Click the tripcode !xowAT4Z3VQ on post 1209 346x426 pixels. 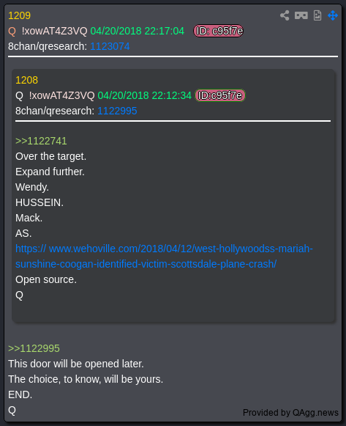coord(54,31)
